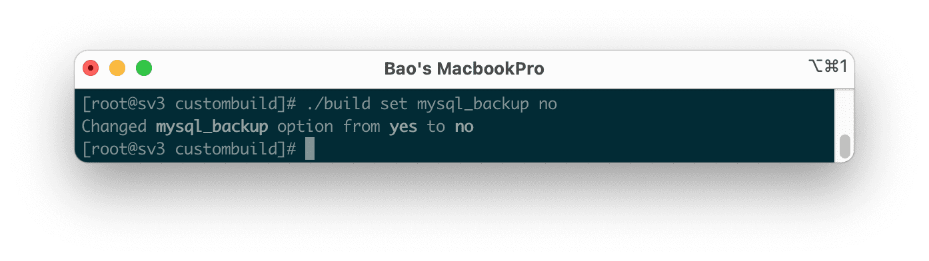Viewport: 929px width, 261px height.
Task: Click "mysql_backup" in the typed command
Action: coord(474,105)
